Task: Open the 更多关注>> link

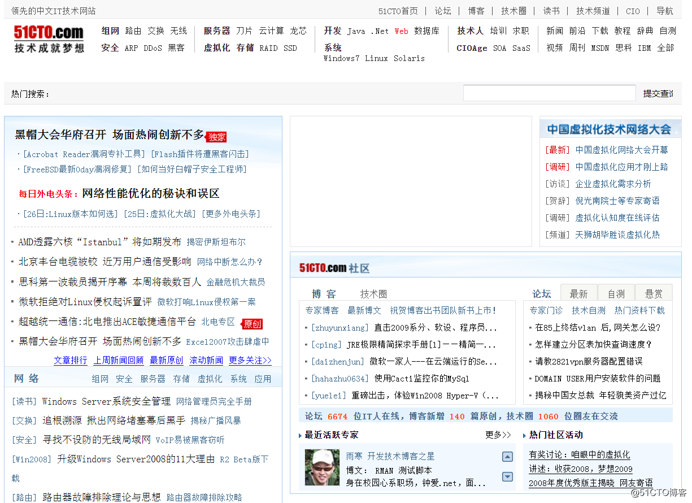Action: [x=250, y=360]
